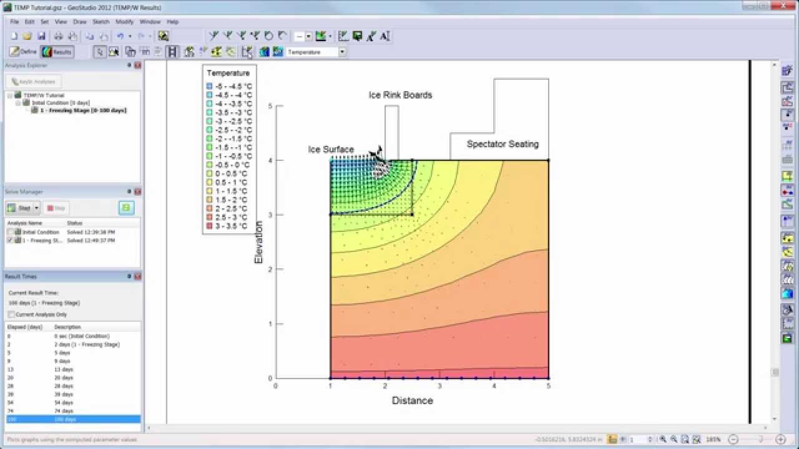
Task: Click the Open folder icon
Action: coord(27,36)
